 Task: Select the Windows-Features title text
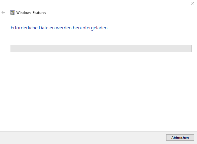click(31, 13)
